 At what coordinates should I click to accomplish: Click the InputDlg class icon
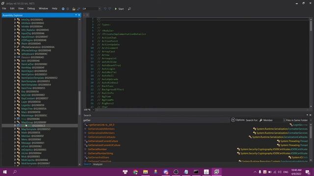(x=18, y=33)
